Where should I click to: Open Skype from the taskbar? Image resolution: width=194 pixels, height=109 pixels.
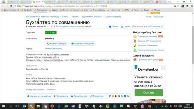pyautogui.click(x=31, y=106)
